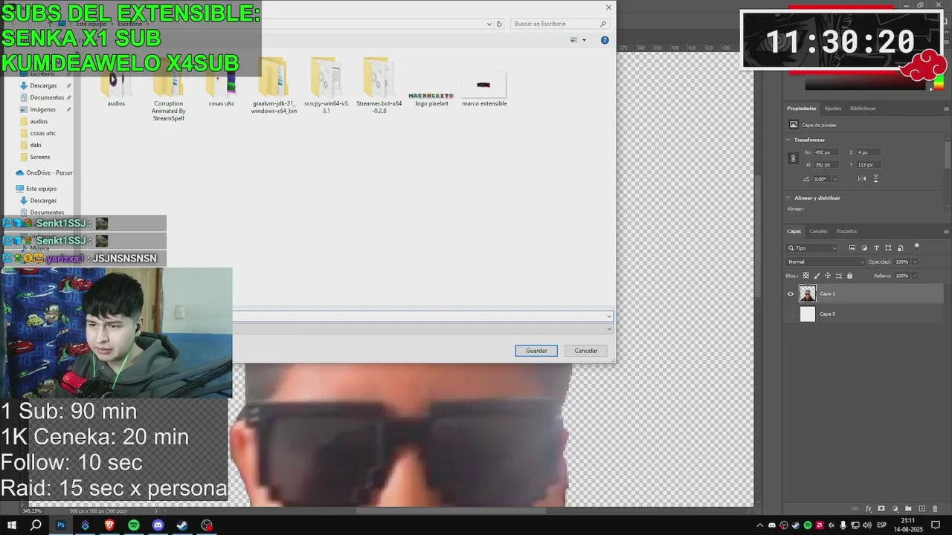Viewport: 952px width, 535px height.
Task: Collapse Alinear y distribuir section
Action: (x=789, y=198)
